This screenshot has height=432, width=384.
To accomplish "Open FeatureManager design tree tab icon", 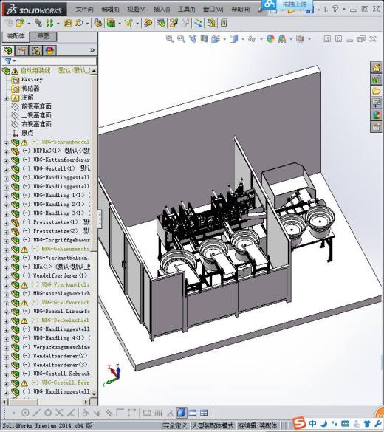I will 8,50.
